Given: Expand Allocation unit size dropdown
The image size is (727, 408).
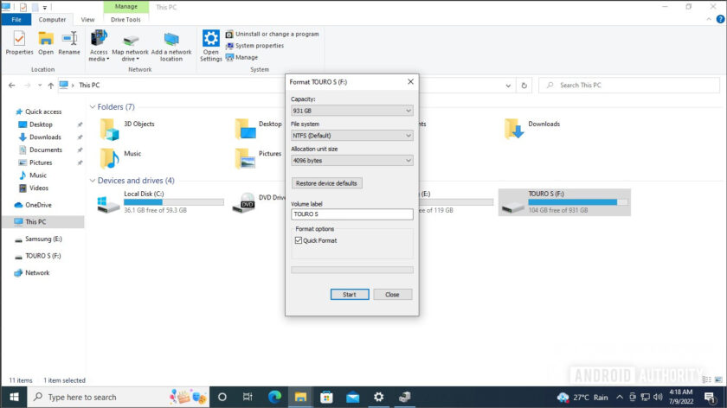Looking at the screenshot, I should point(351,161).
